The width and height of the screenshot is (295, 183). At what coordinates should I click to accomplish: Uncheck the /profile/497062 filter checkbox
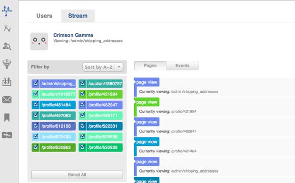tap(36, 115)
